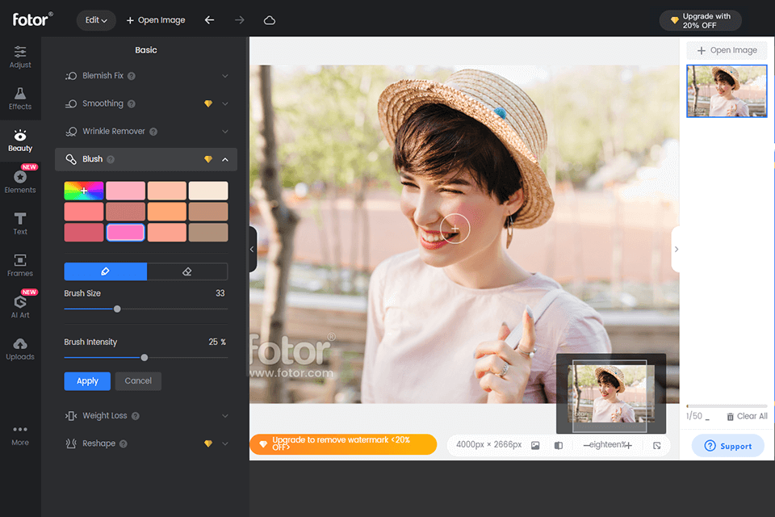Zoom in with the plus button
The width and height of the screenshot is (775, 517).
629,445
